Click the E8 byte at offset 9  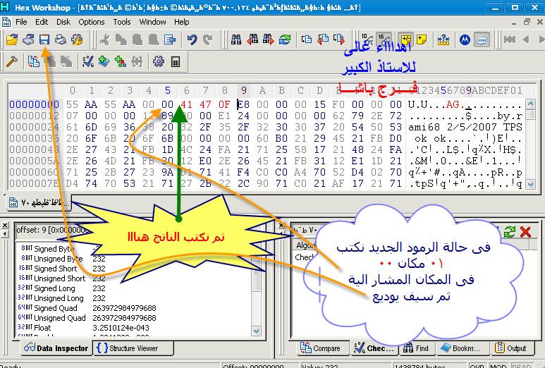click(243, 104)
